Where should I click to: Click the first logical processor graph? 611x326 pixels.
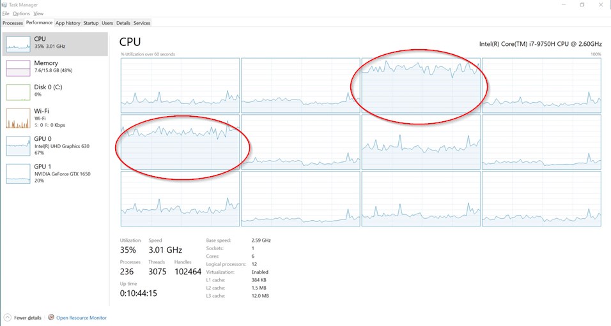click(180, 85)
